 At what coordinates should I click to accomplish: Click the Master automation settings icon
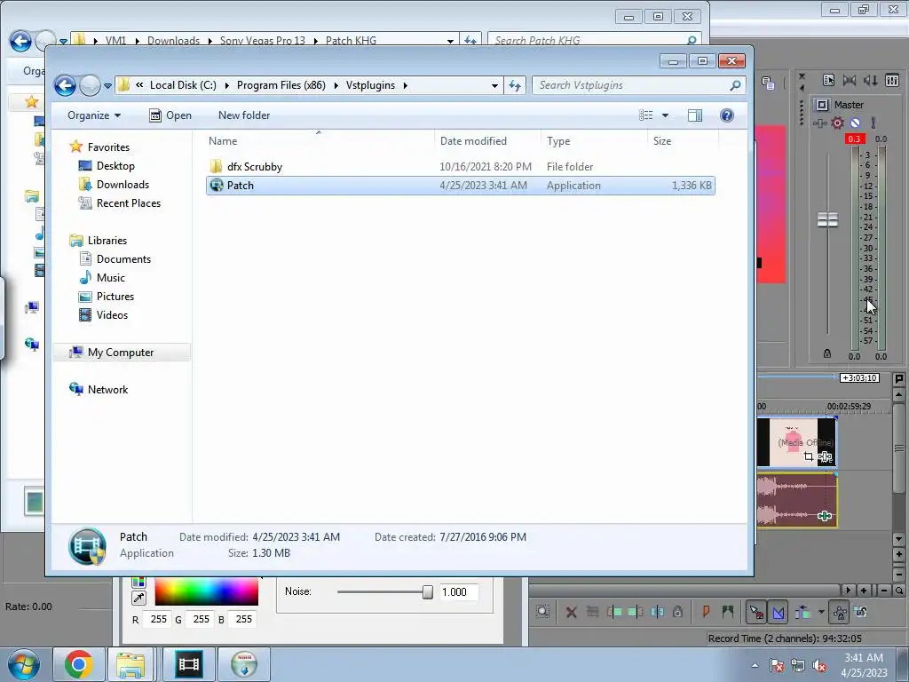pos(873,123)
